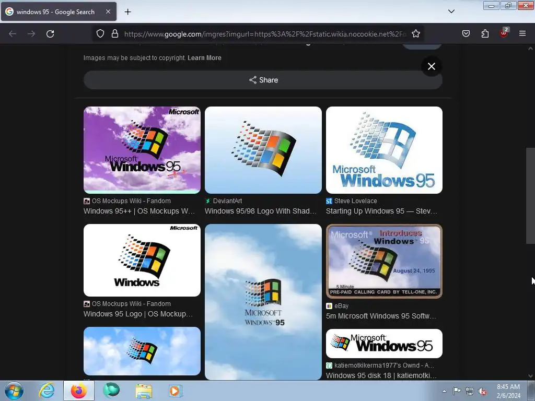Open the green sphere app taskbar icon
The image size is (535, 401).
(111, 391)
